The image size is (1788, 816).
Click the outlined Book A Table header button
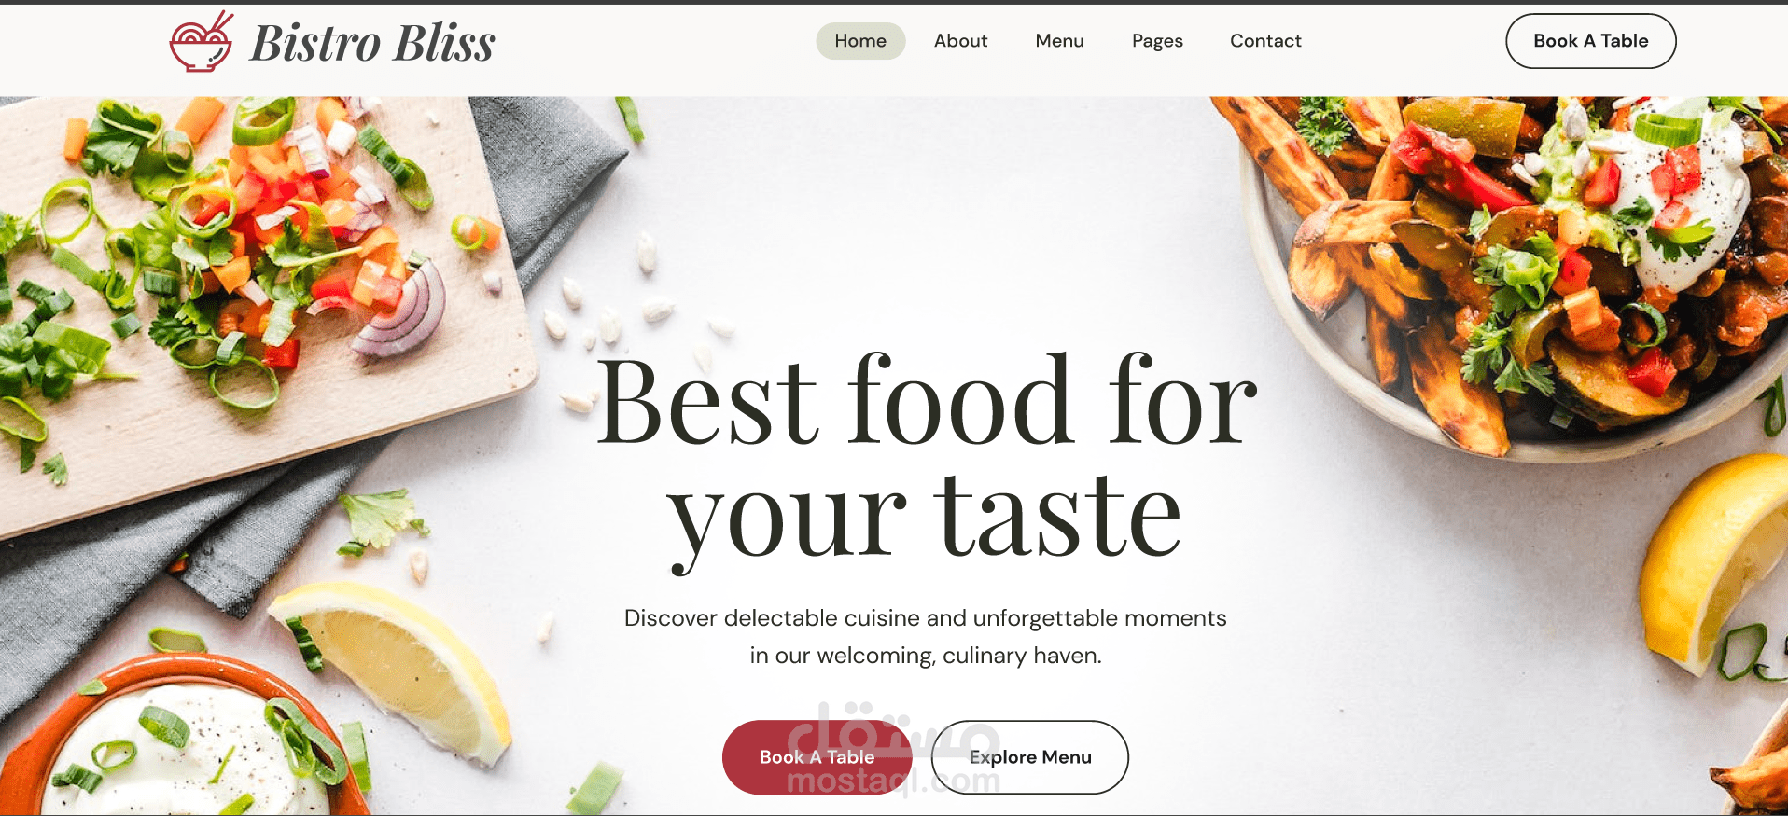(1591, 41)
